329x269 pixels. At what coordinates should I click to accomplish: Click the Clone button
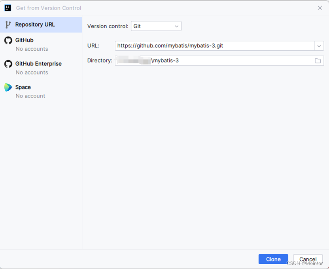tap(273, 259)
